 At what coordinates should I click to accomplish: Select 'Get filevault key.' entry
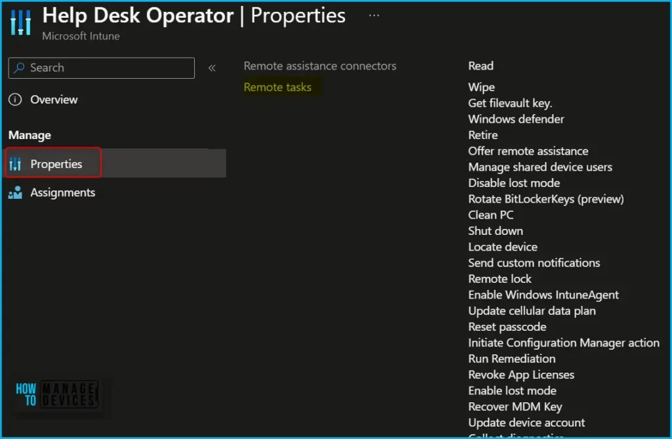coord(510,103)
